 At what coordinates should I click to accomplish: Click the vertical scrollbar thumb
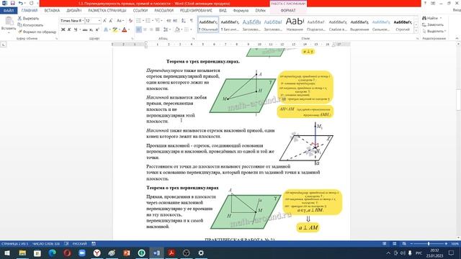[458, 100]
